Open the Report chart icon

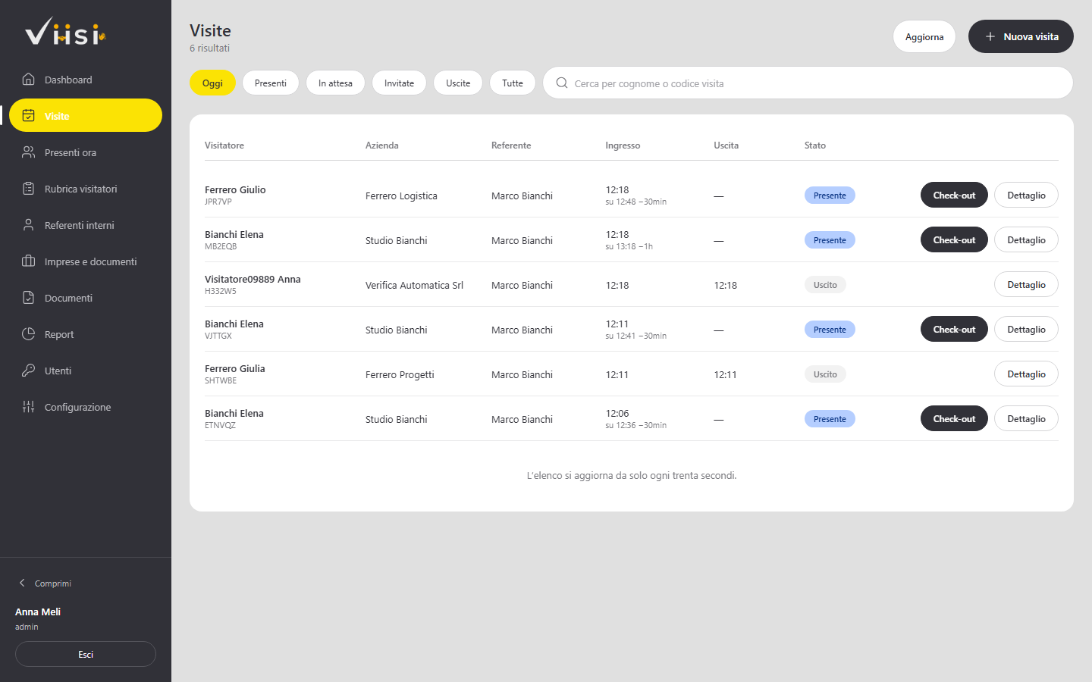[29, 333]
